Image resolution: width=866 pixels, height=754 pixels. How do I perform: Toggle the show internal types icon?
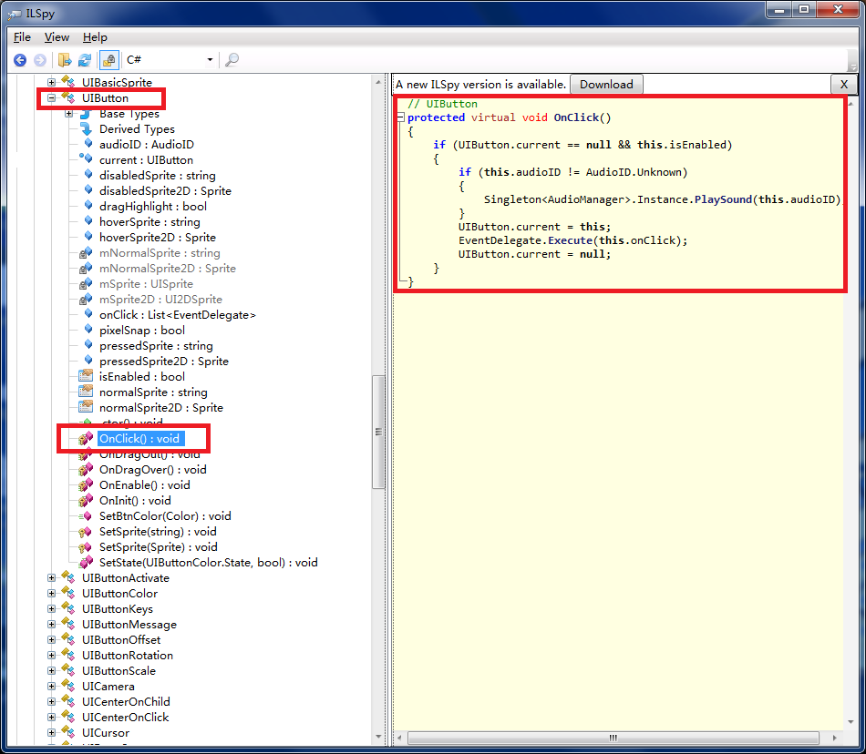pos(109,59)
